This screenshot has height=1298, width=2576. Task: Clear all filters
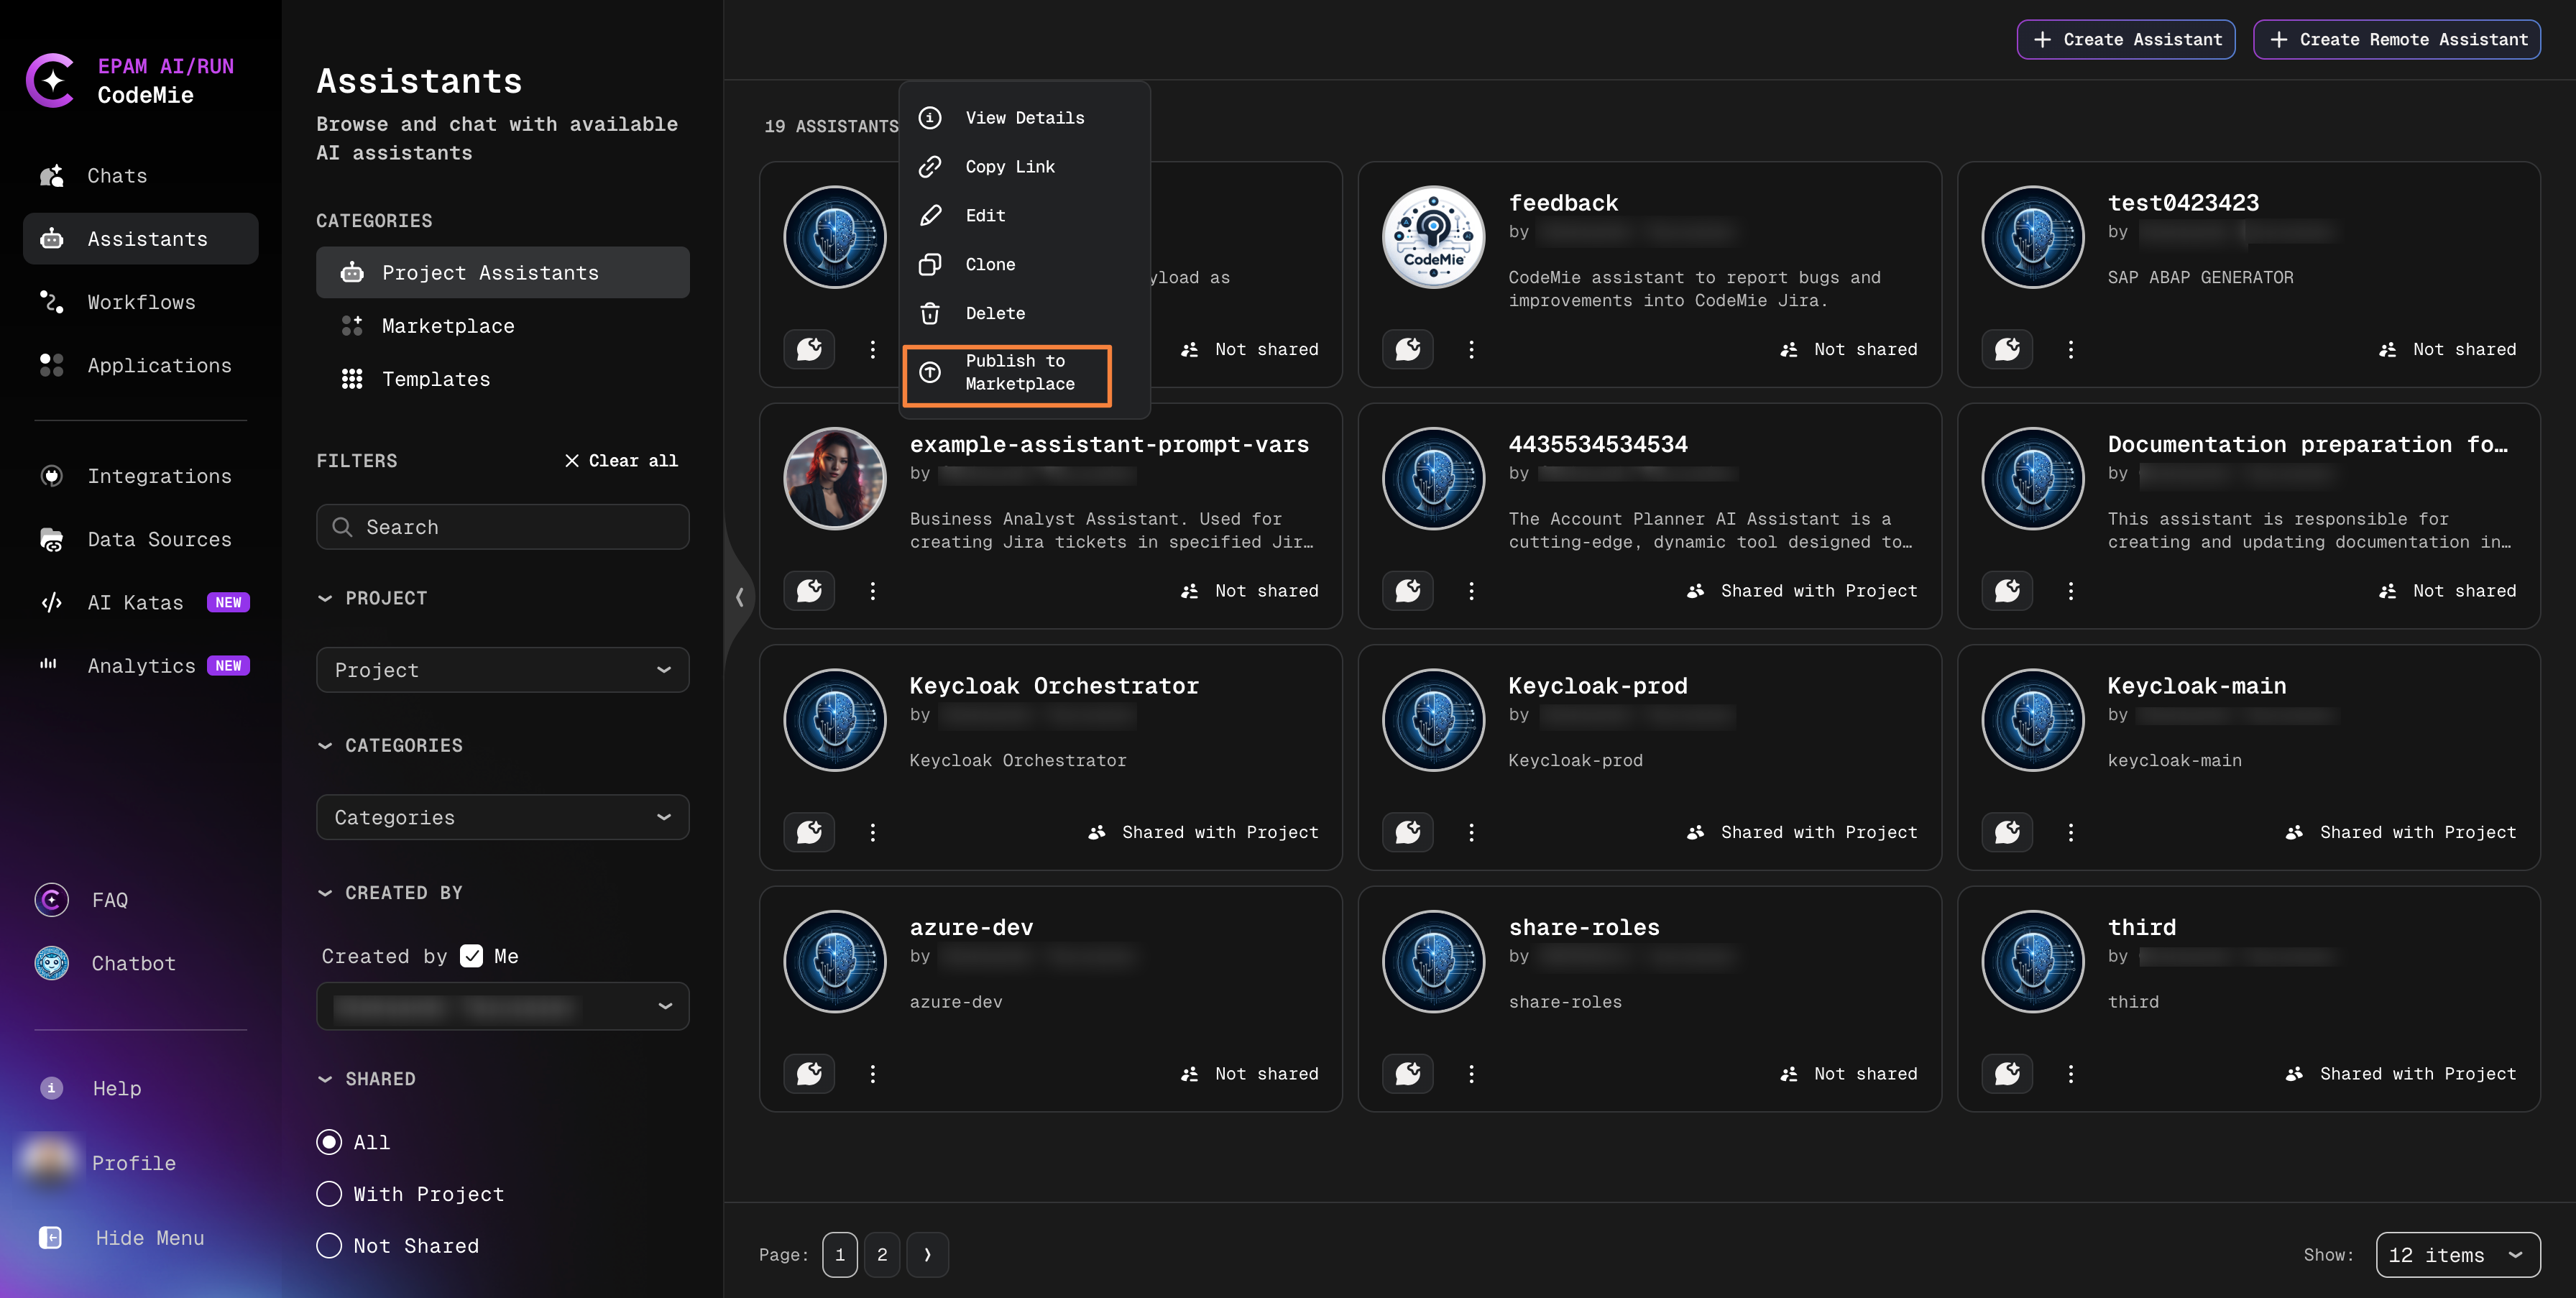click(621, 461)
